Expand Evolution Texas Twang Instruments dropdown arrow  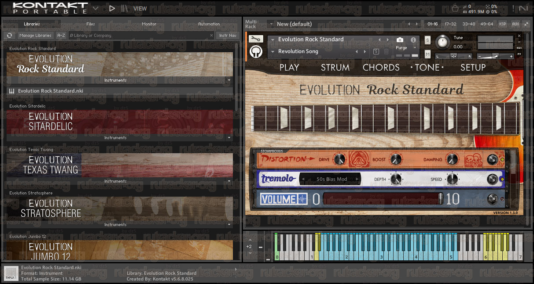pyautogui.click(x=228, y=181)
